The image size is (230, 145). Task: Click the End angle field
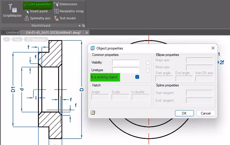(x=184, y=79)
